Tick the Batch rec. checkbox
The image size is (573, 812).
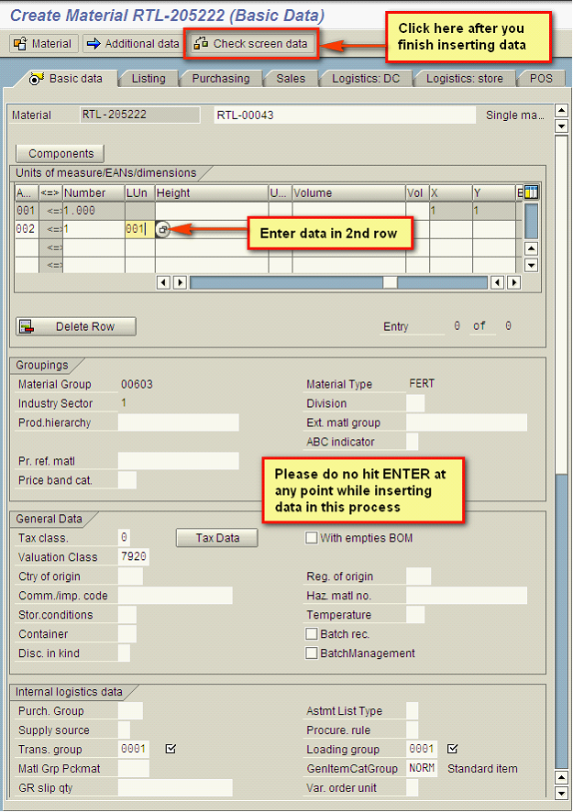point(312,634)
